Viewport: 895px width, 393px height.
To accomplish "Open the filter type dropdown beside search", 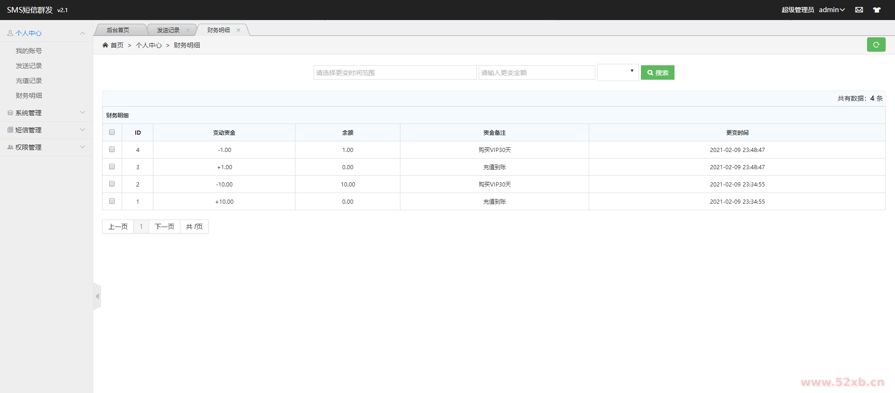I will [x=618, y=72].
